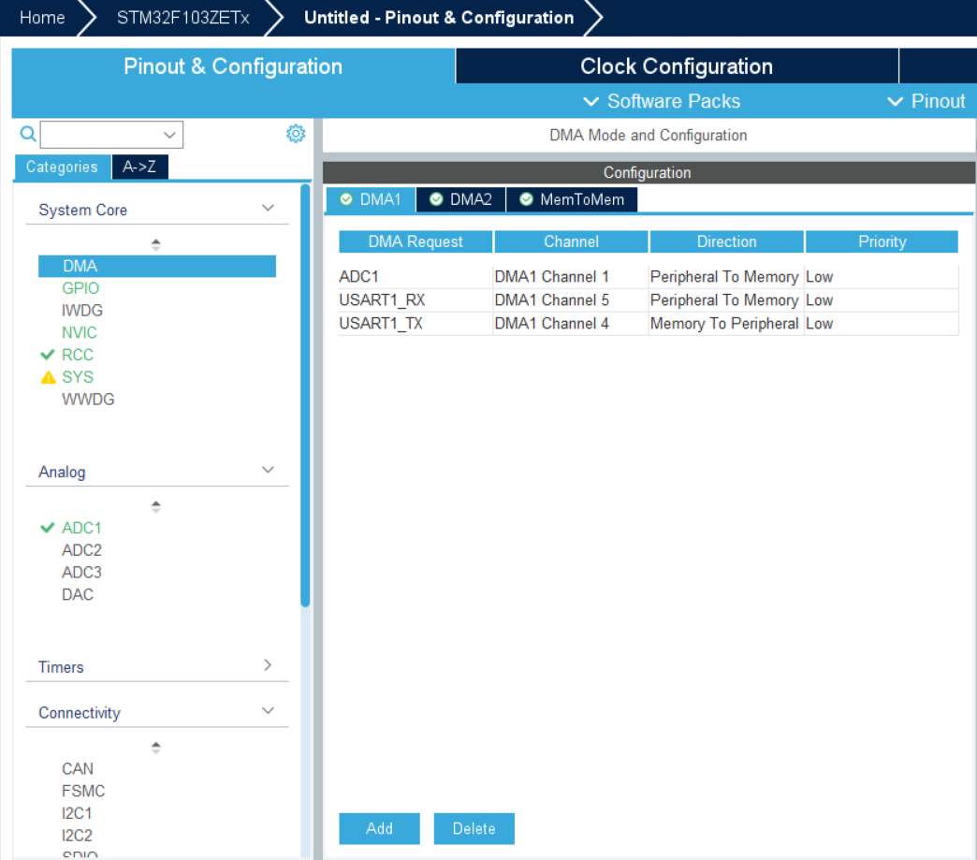
Task: Click the Channel column header
Action: point(571,241)
